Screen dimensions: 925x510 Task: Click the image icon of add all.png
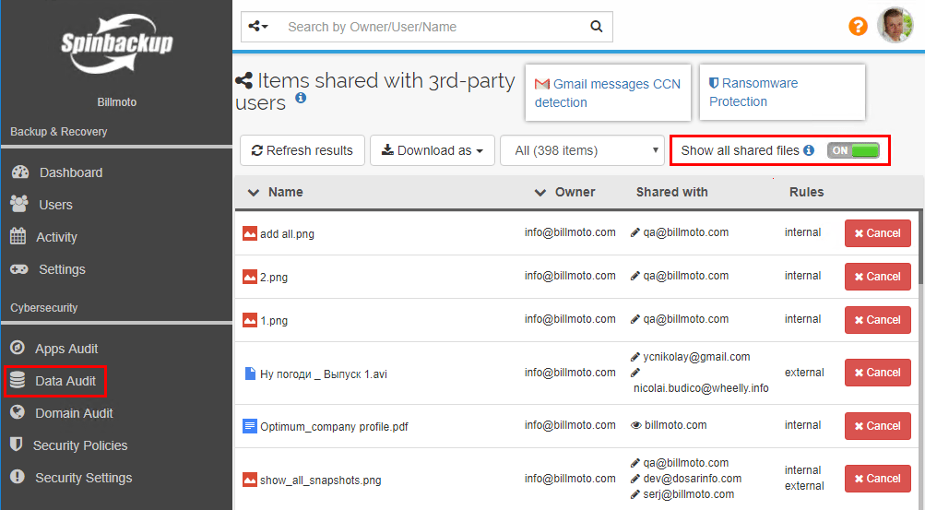[x=250, y=233]
